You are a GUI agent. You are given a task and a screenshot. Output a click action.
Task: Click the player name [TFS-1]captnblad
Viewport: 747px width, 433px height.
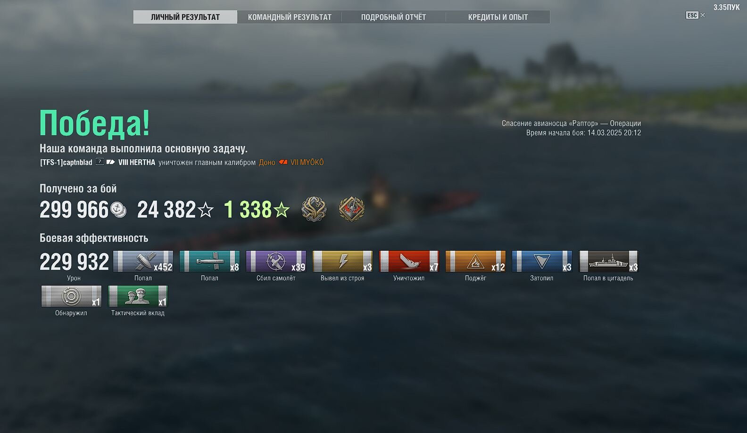coord(66,162)
